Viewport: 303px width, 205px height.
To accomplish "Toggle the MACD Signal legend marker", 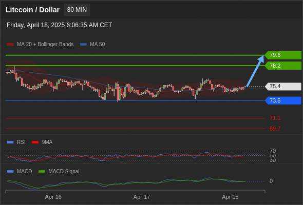I will click(42, 171).
